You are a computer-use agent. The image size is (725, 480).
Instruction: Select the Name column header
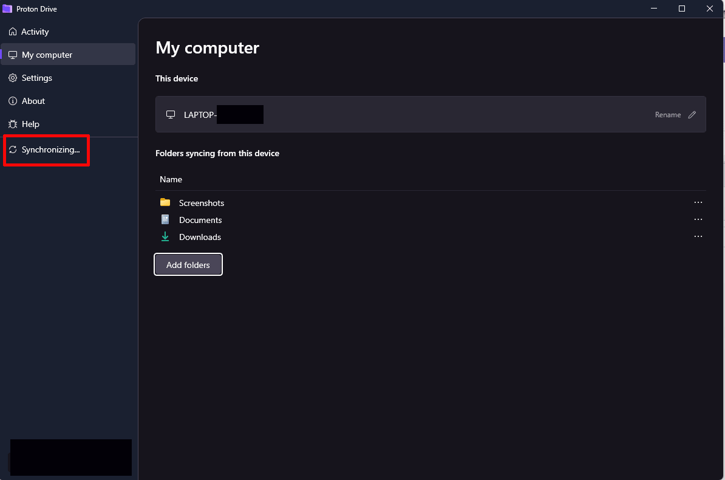[171, 179]
